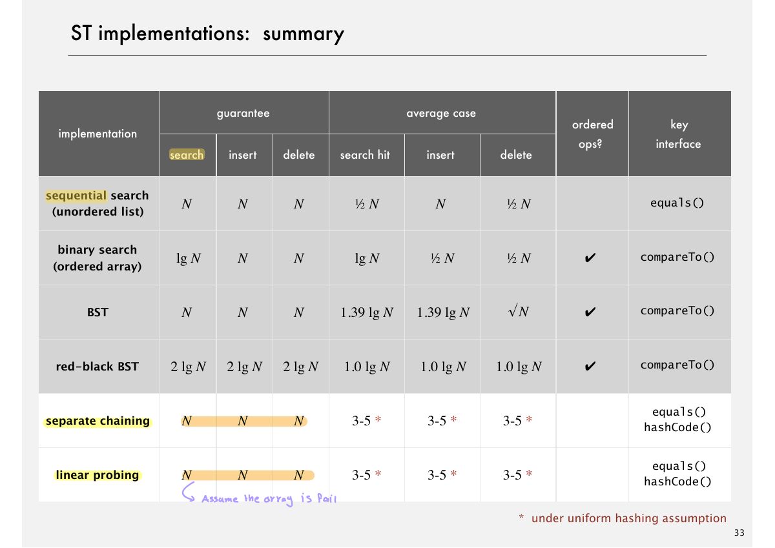The image size is (775, 548).
Task: Click red-black BST's guaranteed search "2 lg N" cell
Action: click(188, 367)
